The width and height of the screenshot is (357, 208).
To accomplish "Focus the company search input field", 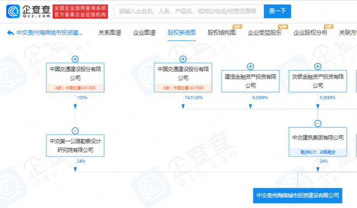I will point(189,11).
